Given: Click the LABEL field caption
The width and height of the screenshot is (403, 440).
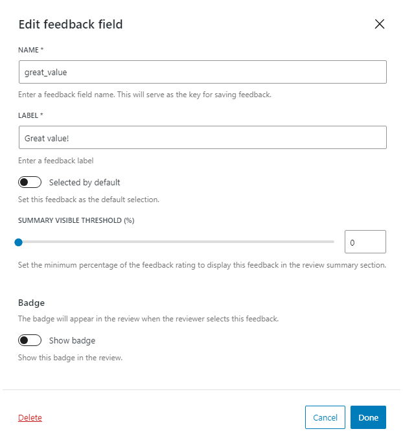Looking at the screenshot, I should pos(30,115).
